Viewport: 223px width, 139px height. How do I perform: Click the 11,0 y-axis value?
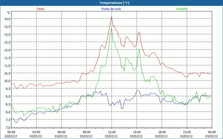7,66
